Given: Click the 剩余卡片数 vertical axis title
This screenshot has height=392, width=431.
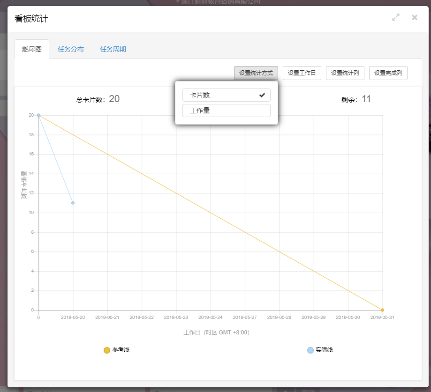Looking at the screenshot, I should pos(24,185).
